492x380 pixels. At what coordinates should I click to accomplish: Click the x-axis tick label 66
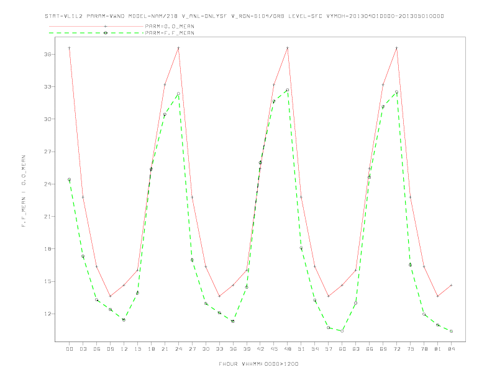point(370,349)
